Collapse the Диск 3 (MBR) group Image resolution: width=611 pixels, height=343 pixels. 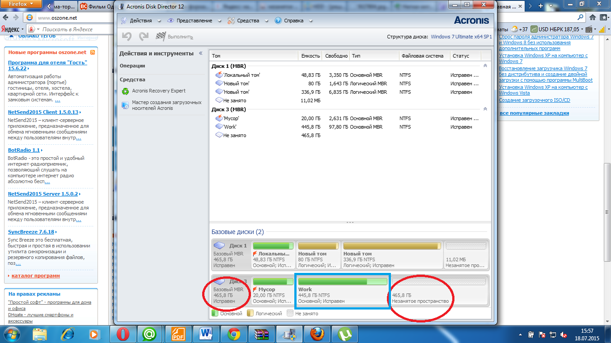[485, 109]
